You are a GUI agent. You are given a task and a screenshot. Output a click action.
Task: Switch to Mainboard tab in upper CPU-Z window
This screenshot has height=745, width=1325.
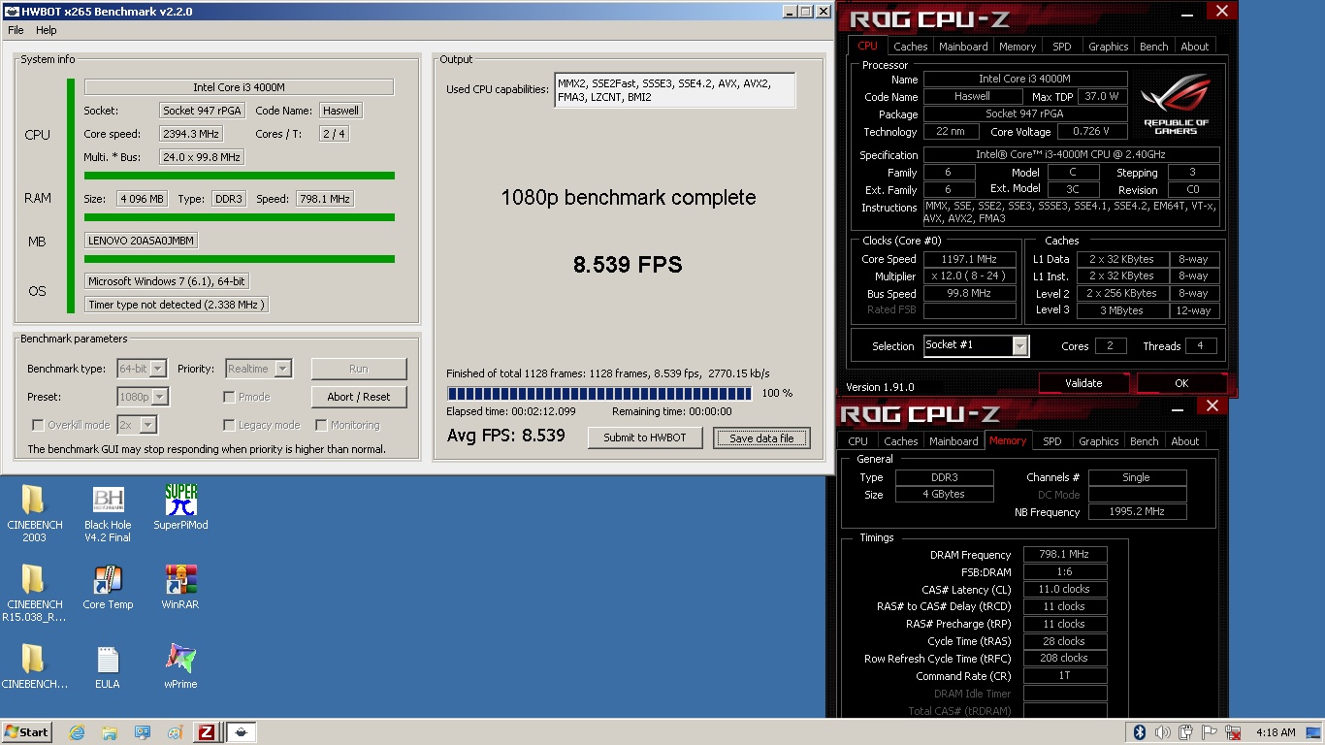tap(963, 47)
